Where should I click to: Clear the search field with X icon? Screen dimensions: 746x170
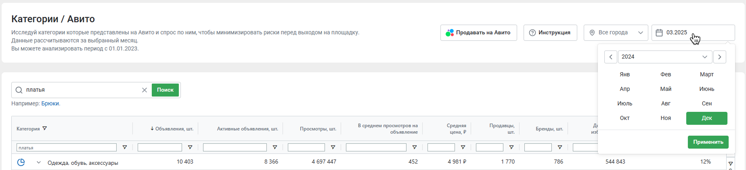(x=144, y=90)
